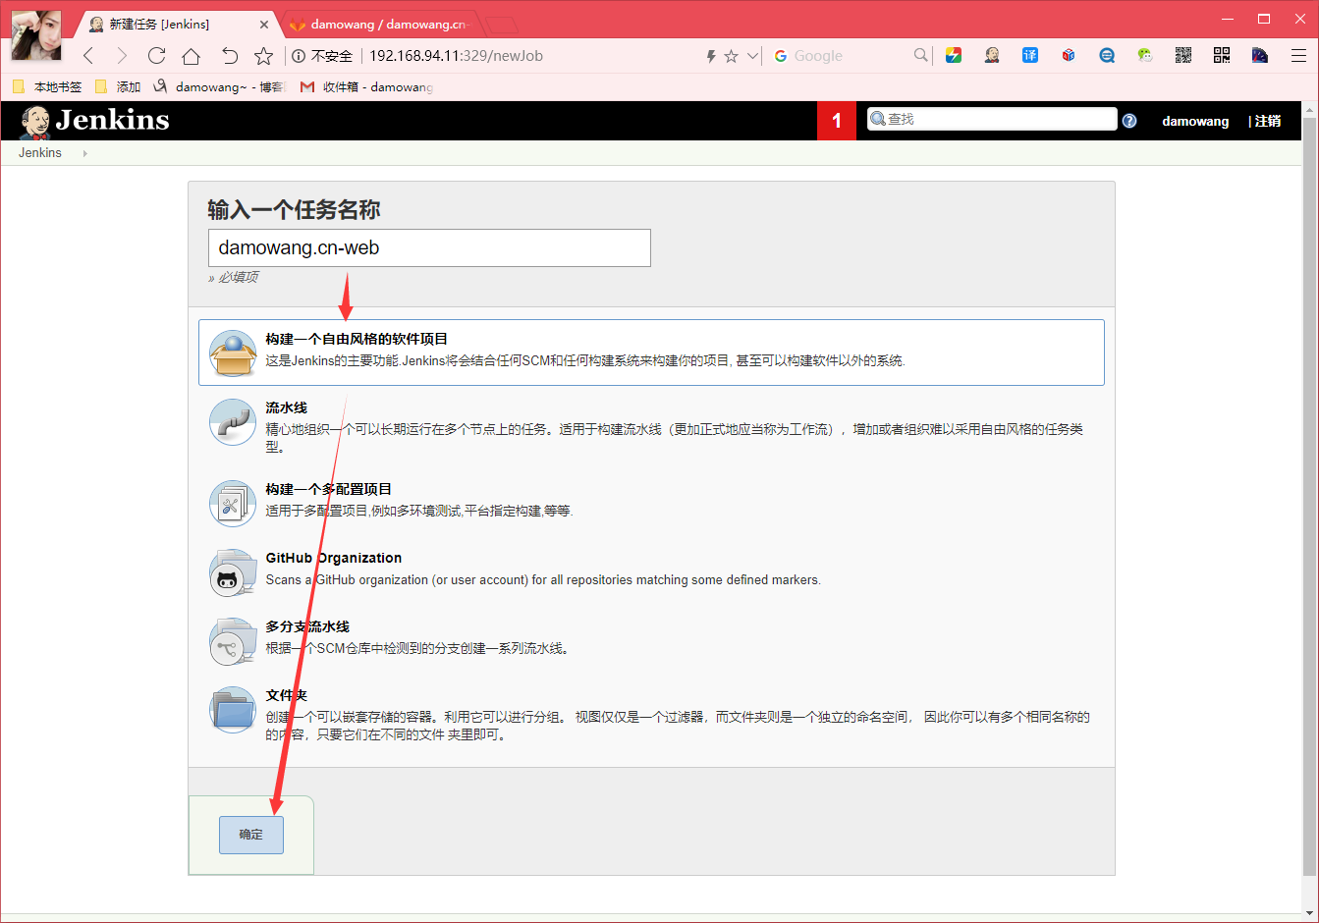
Task: Open the Google search engine selector
Action: coord(781,56)
